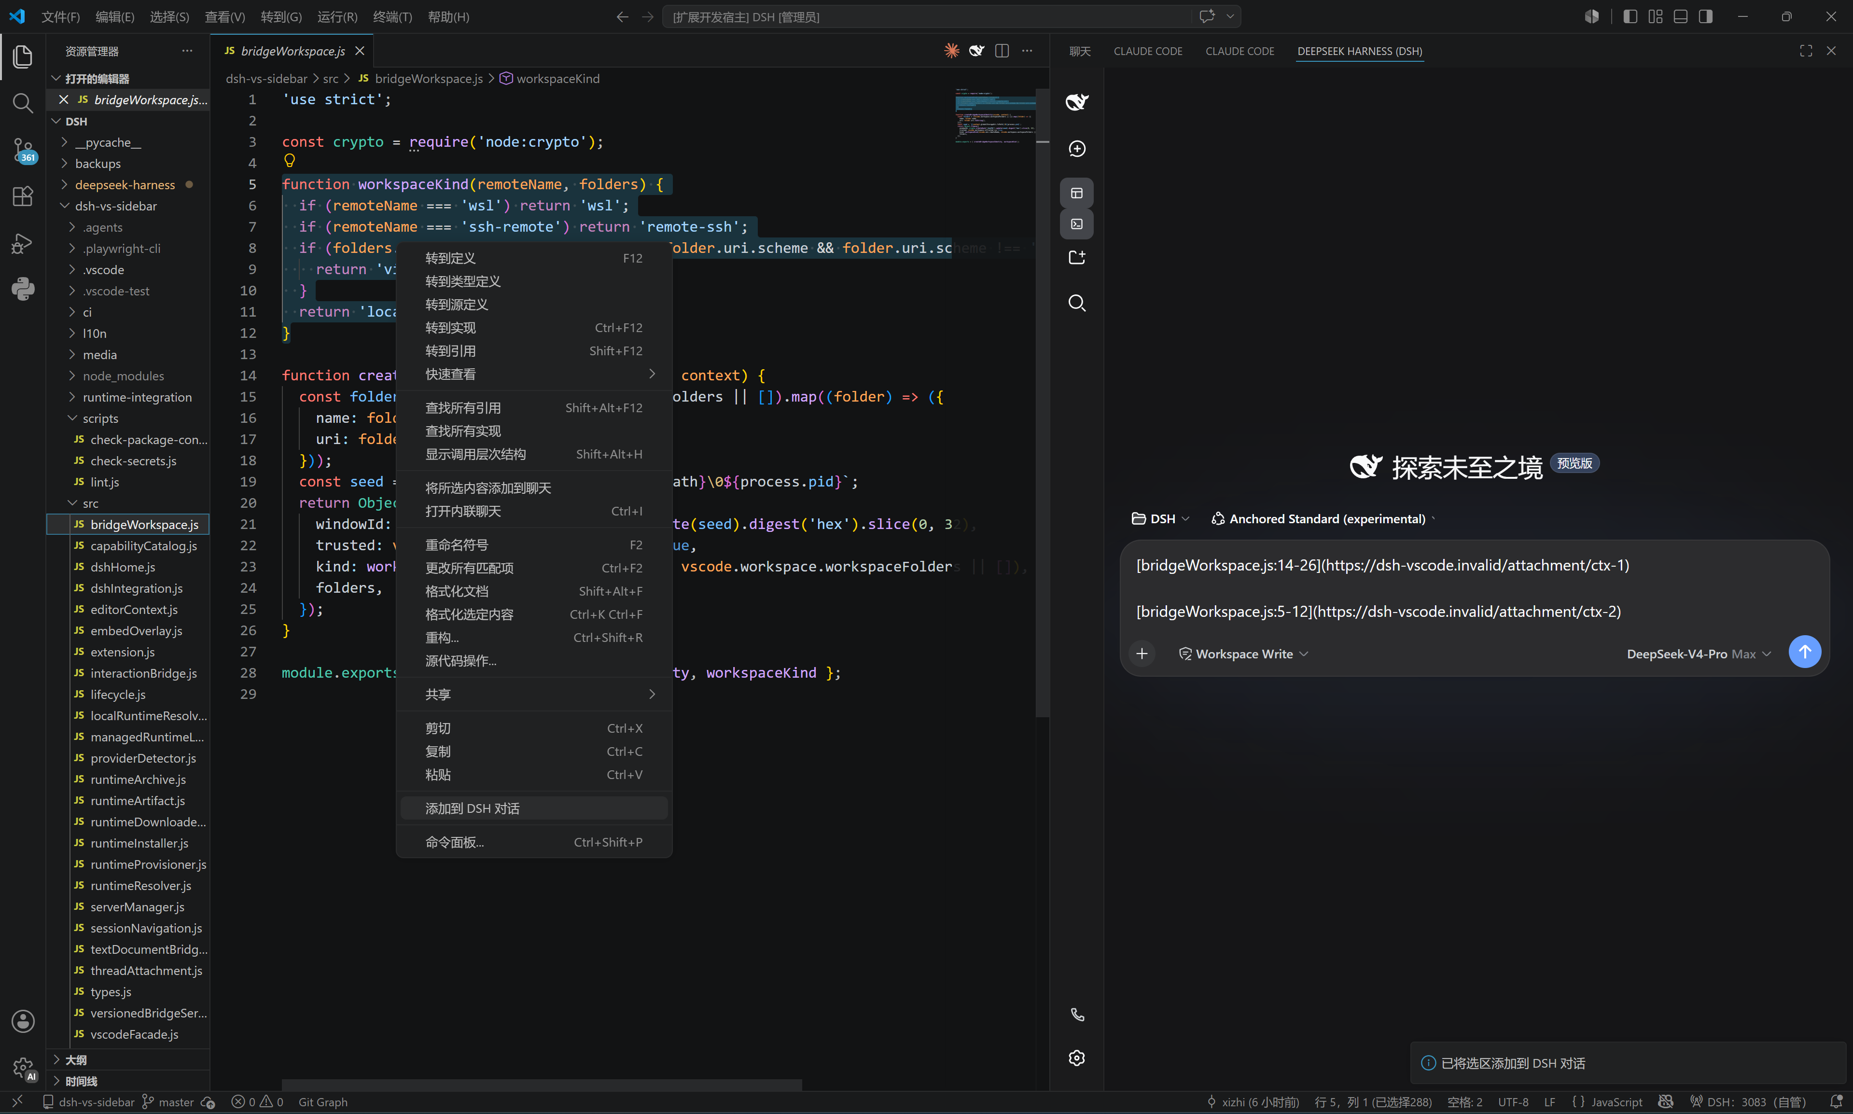The height and width of the screenshot is (1114, 1853).
Task: Toggle the bottom panel layout button
Action: [x=1680, y=16]
